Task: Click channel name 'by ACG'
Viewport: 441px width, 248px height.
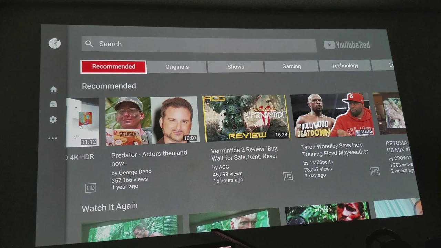Action: pyautogui.click(x=220, y=167)
